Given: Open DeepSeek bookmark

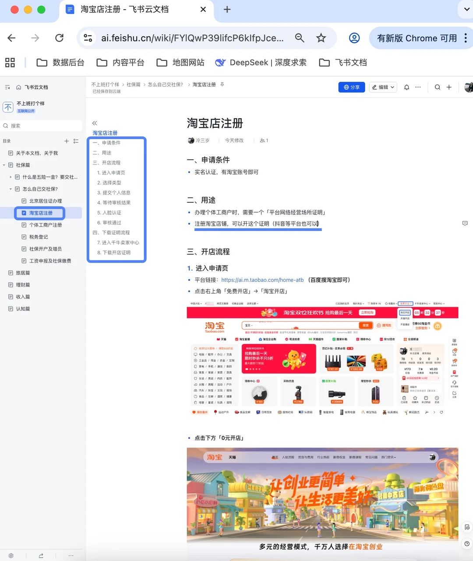Looking at the screenshot, I should click(261, 63).
